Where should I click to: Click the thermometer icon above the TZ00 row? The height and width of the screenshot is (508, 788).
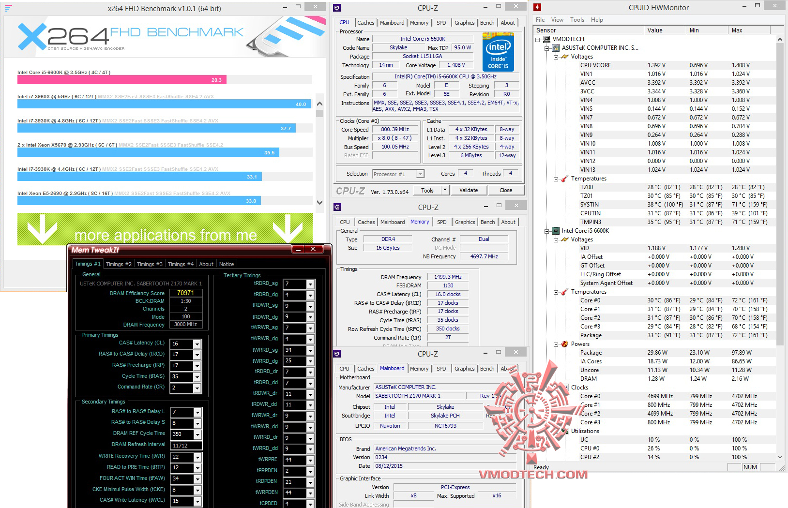pyautogui.click(x=564, y=179)
